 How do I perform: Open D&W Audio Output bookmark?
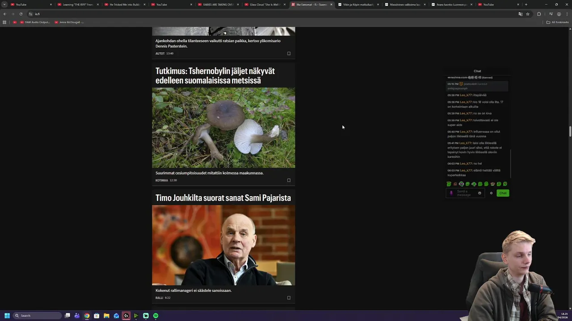coord(35,22)
